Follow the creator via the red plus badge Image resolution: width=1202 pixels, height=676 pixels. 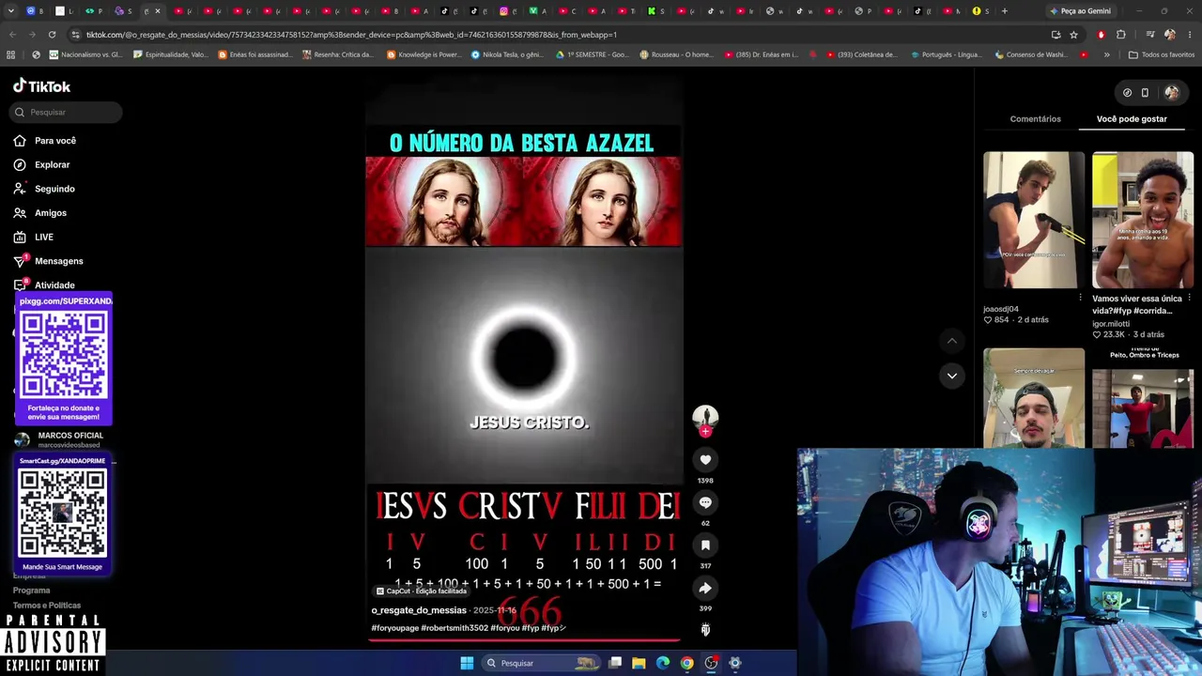(x=705, y=432)
